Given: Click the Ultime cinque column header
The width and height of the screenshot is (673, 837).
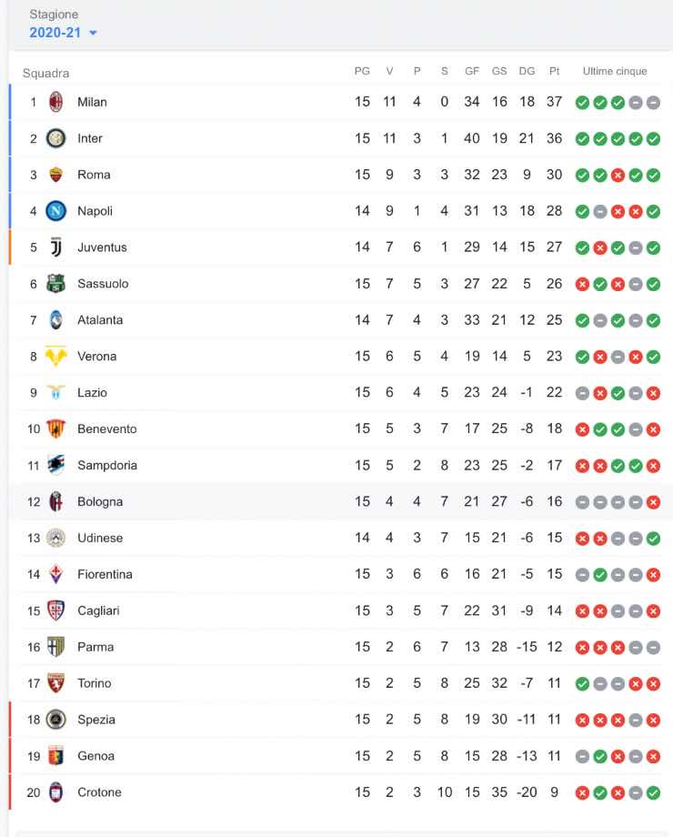Looking at the screenshot, I should (x=615, y=72).
